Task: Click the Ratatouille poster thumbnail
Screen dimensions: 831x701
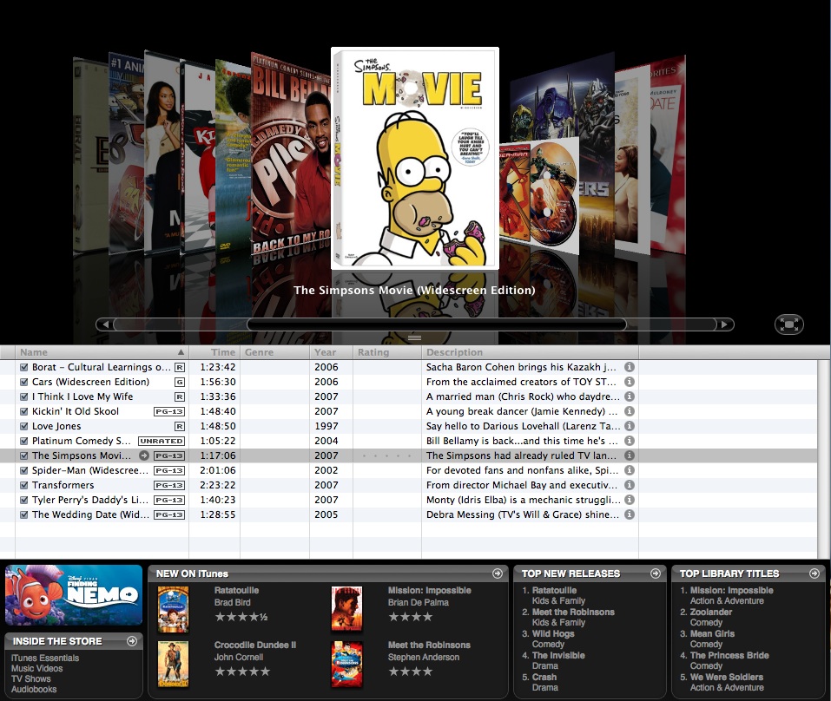Action: 174,609
